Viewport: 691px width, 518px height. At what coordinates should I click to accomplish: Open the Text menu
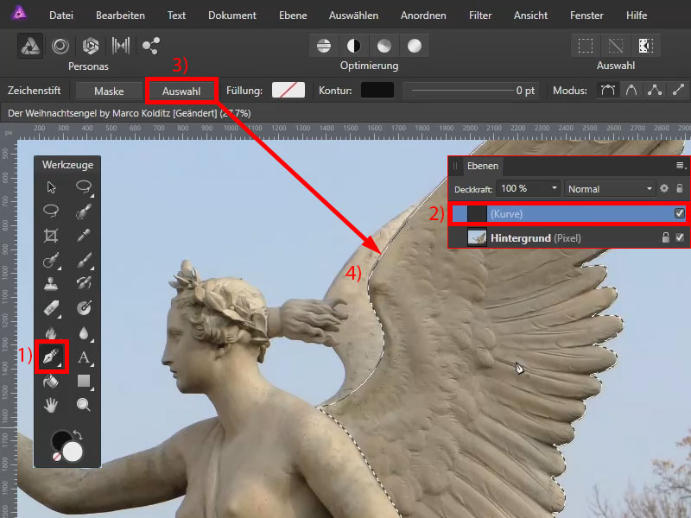pos(176,16)
